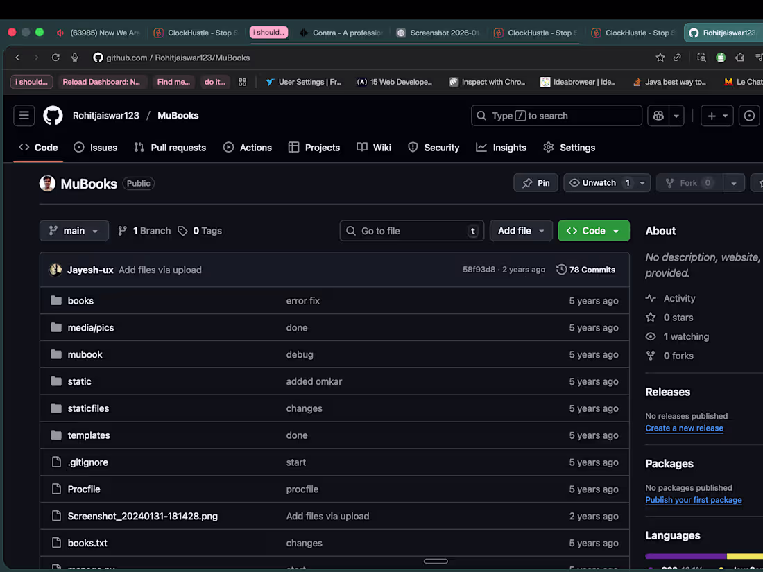Click Create a new release link

coord(684,428)
